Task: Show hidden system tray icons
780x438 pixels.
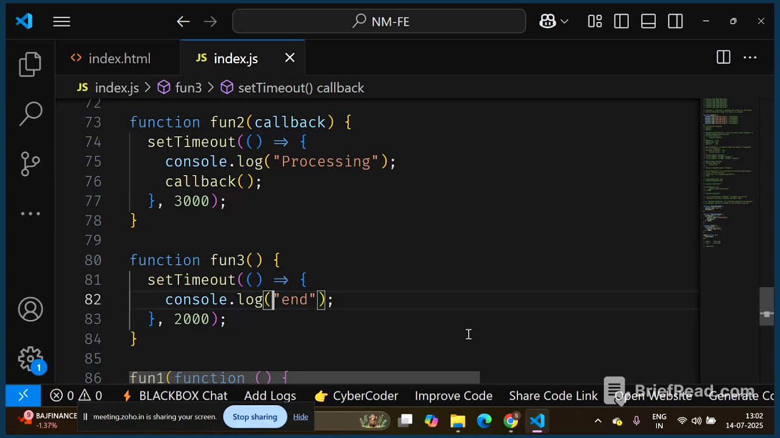Action: 598,421
